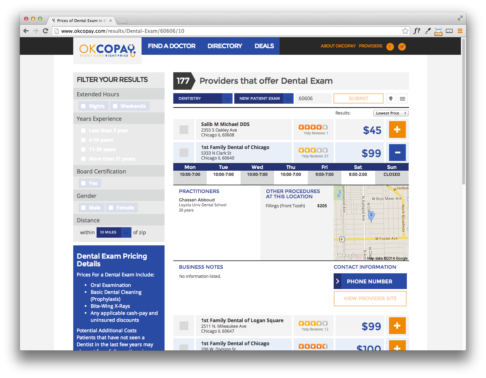Image resolution: width=486 pixels, height=378 pixels.
Task: Open the Providers top link
Action: [371, 46]
